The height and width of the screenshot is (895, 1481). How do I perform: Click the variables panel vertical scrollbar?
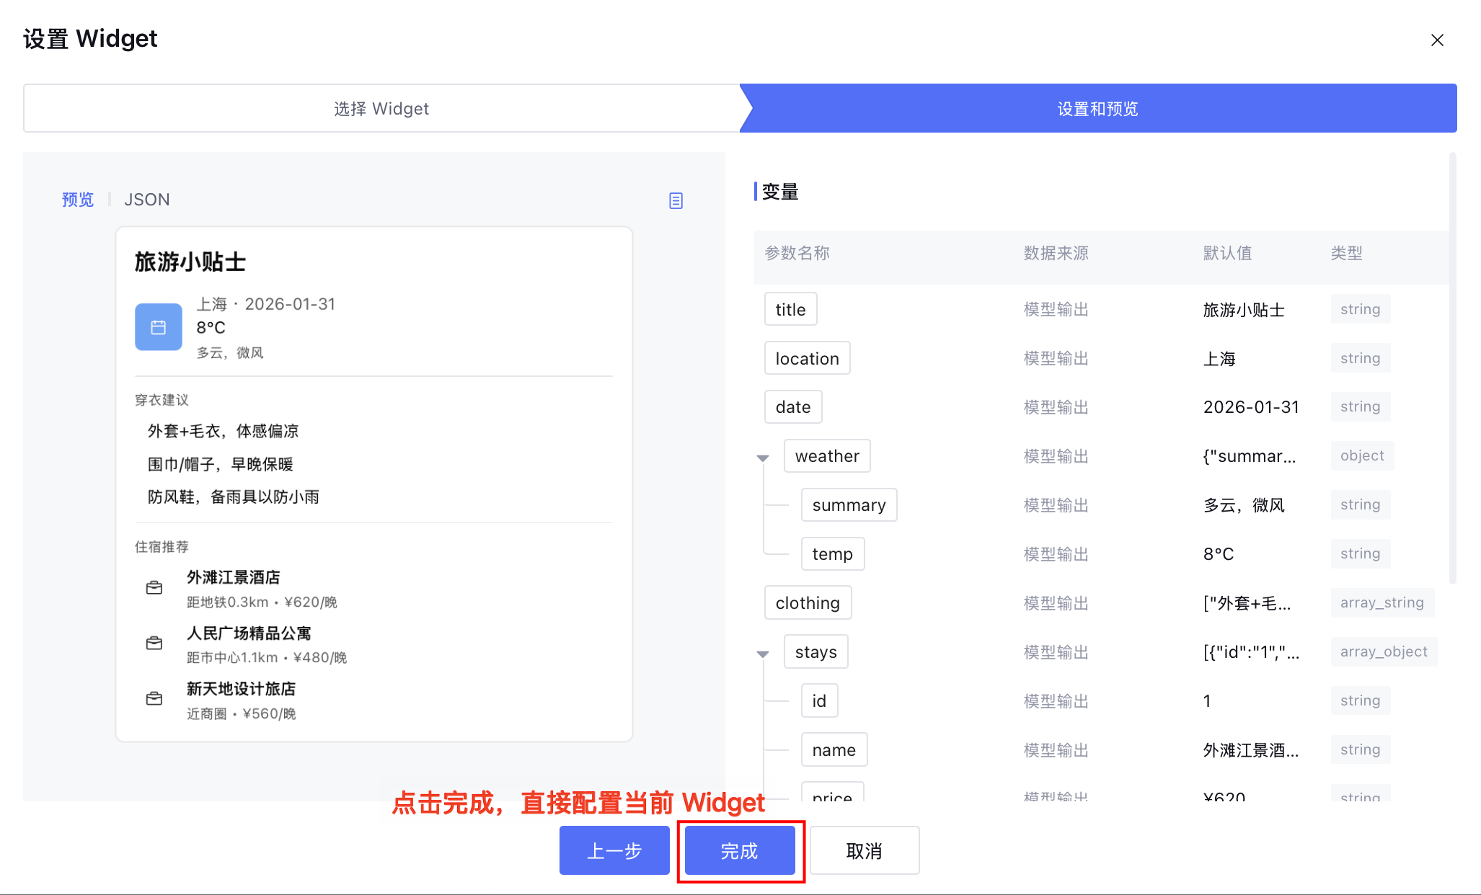[1452, 368]
